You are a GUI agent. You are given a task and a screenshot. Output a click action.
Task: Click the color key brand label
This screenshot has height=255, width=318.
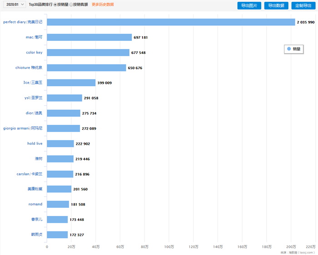[x=34, y=52]
